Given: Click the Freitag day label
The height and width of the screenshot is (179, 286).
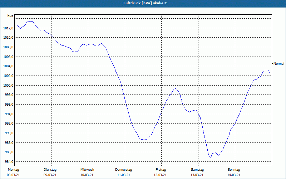Looking at the screenshot, I should (x=161, y=170).
